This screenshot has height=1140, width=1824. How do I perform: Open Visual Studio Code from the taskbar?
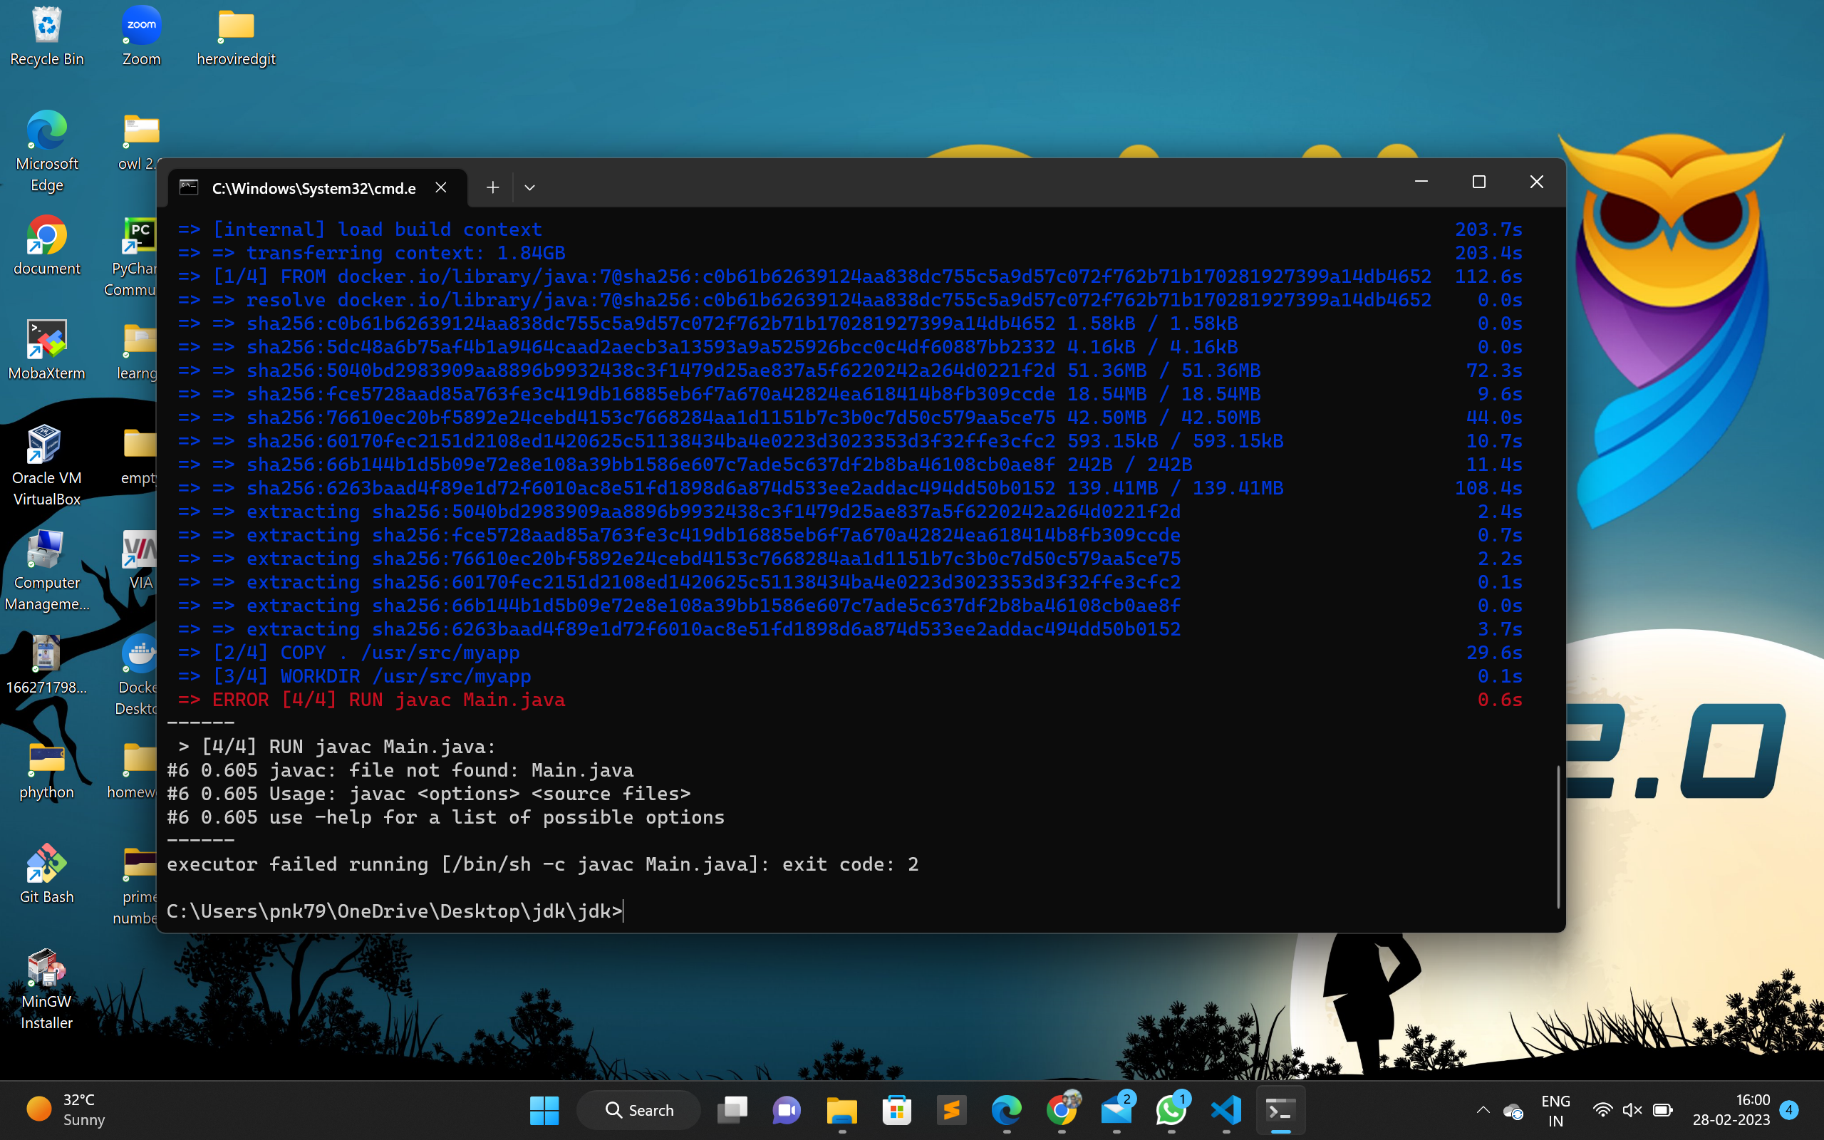pyautogui.click(x=1226, y=1110)
